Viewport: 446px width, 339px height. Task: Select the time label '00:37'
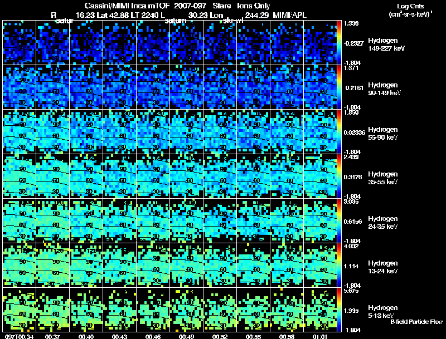click(x=52, y=337)
